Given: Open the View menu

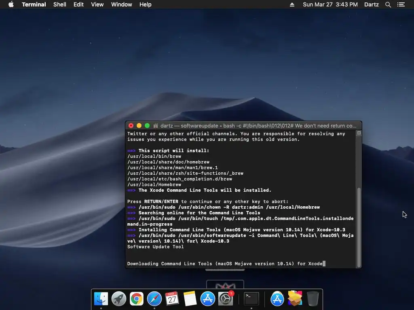Looking at the screenshot, I should pyautogui.click(x=97, y=4).
